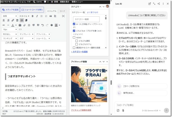Viewport: 172px width, 117px height.
Task: Open the アフィリエ... dropdown
Action: (43, 34)
